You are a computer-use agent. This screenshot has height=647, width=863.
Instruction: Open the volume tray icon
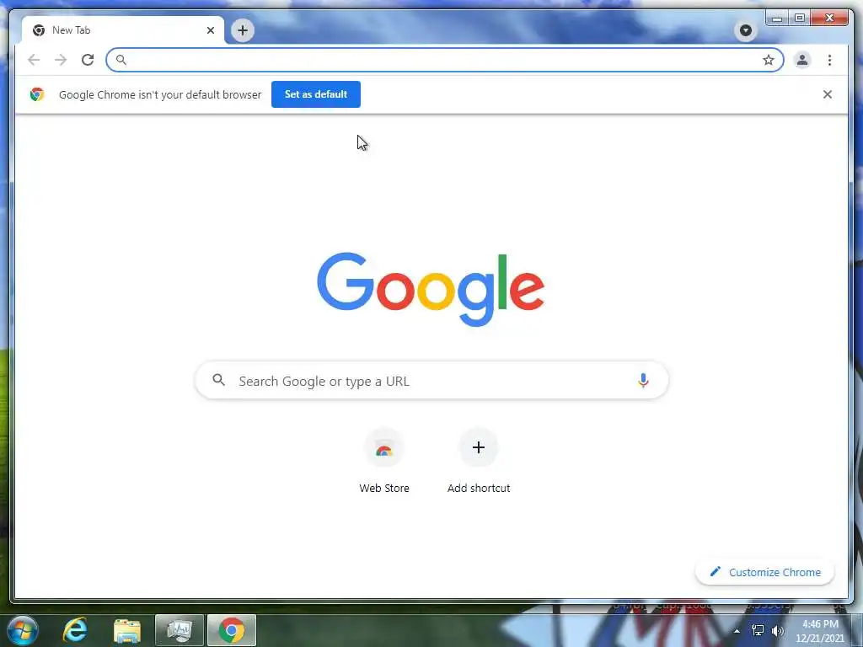point(778,630)
